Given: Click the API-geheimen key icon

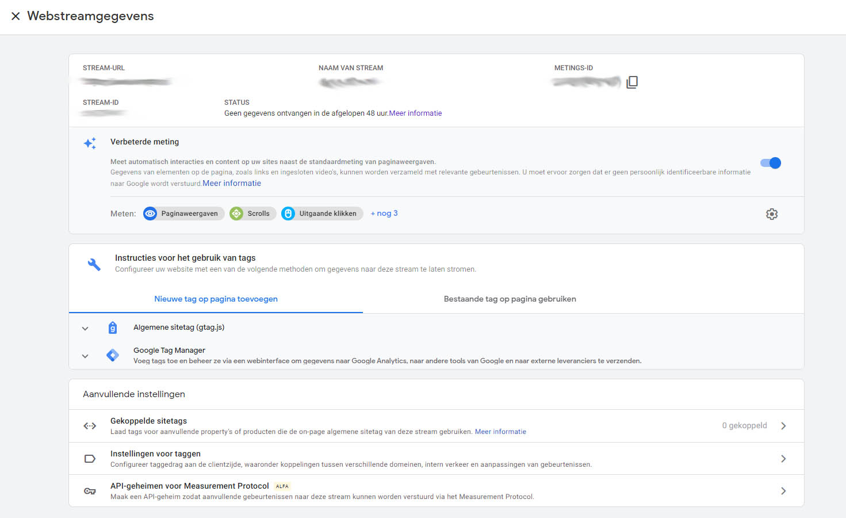Looking at the screenshot, I should pyautogui.click(x=90, y=491).
